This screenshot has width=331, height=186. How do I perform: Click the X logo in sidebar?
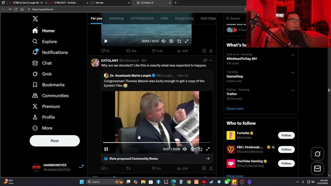35,19
